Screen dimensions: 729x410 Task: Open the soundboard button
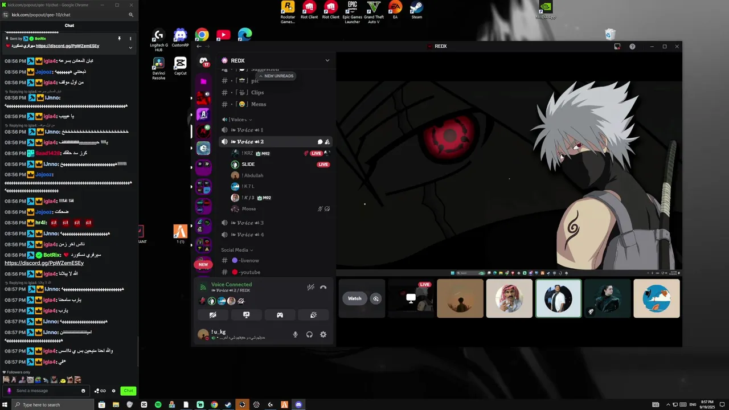click(x=313, y=315)
